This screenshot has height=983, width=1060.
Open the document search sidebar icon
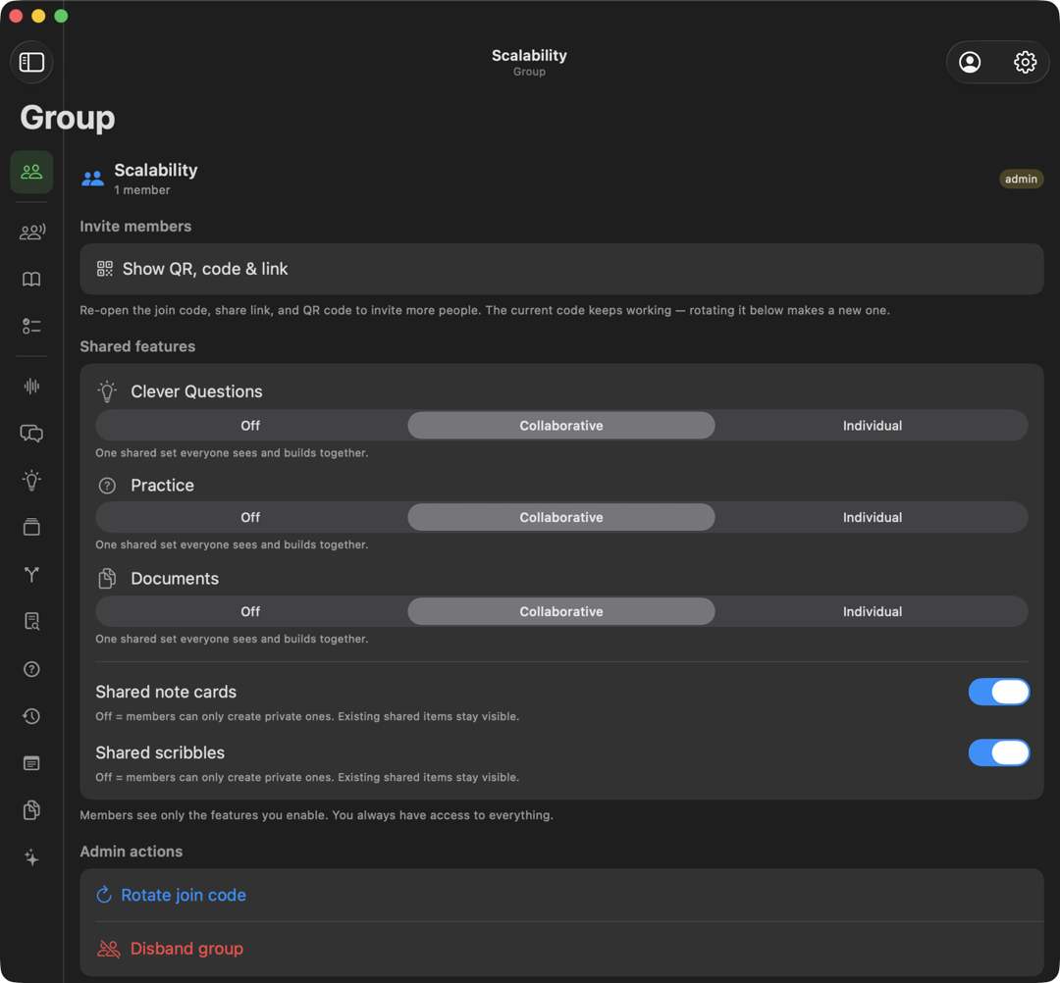tap(31, 622)
